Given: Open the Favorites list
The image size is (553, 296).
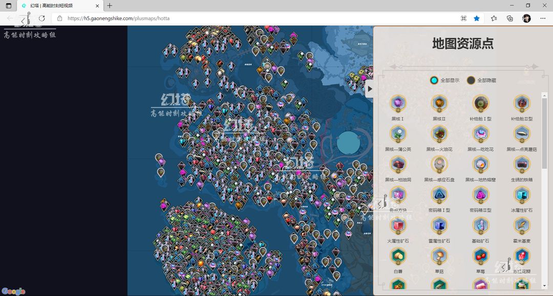Looking at the screenshot, I should (494, 18).
